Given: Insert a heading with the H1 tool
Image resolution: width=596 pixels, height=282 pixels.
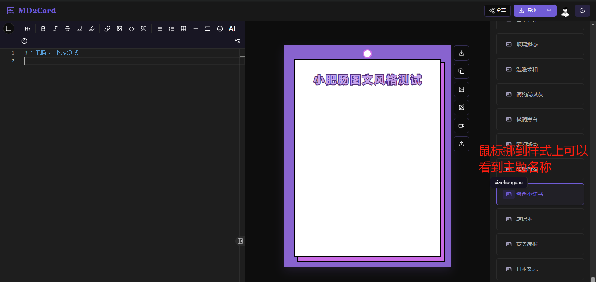Looking at the screenshot, I should (x=28, y=29).
